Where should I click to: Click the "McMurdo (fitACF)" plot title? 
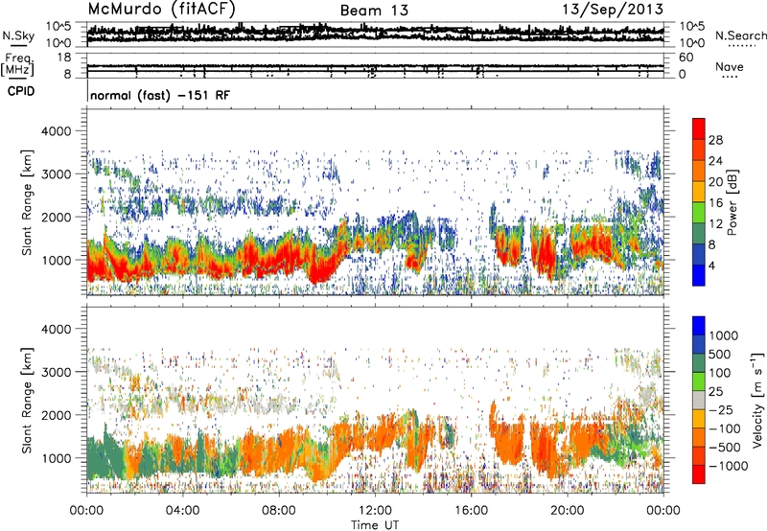click(161, 10)
